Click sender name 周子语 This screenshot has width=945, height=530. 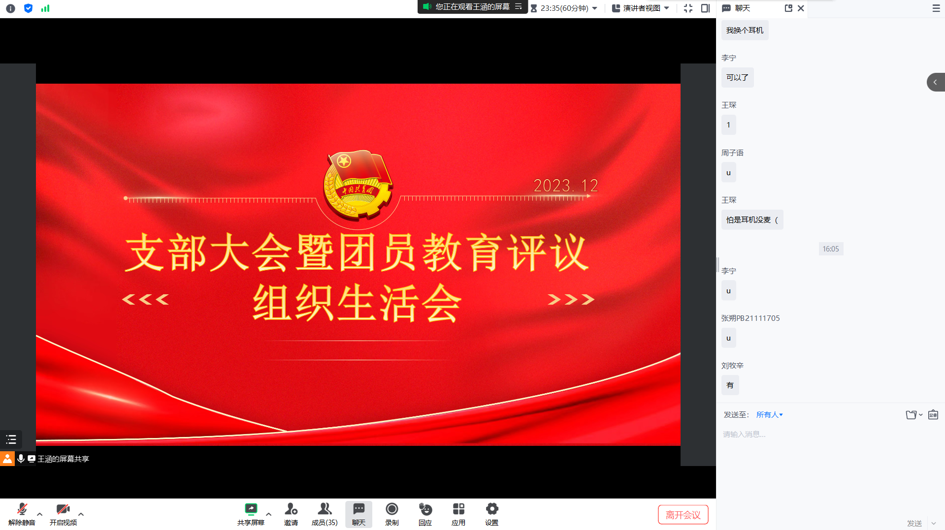[x=732, y=153]
